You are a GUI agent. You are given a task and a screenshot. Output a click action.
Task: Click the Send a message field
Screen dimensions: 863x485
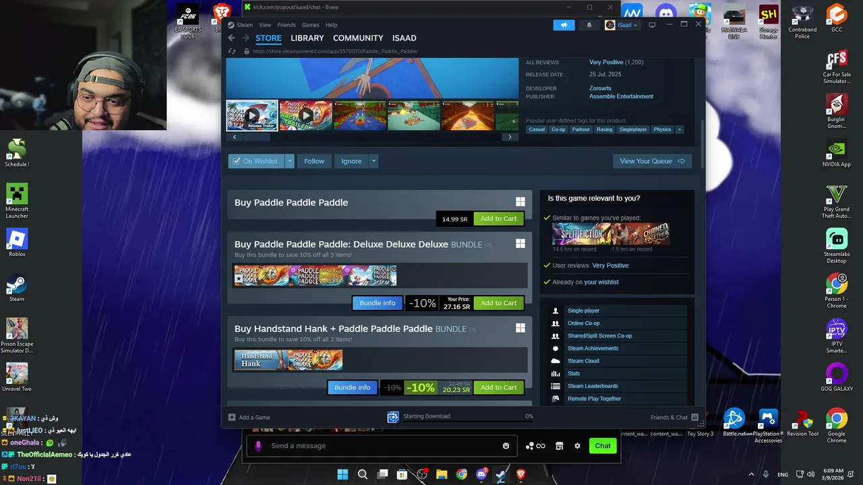382,446
